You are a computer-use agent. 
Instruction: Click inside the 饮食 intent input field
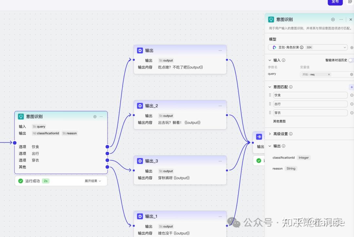point(310,95)
